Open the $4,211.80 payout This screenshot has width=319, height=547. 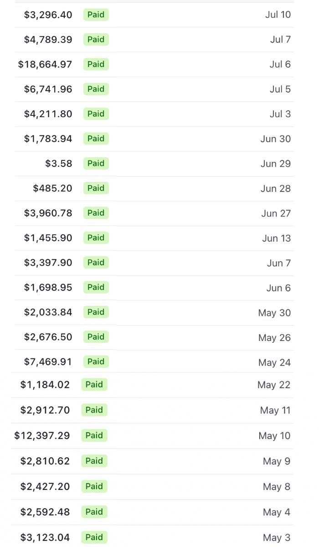coord(48,114)
